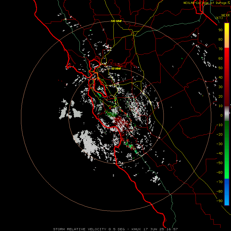The height and width of the screenshot is (231, 231).
Task: Select the 30 value on velocity scale
Action: (220, 87)
